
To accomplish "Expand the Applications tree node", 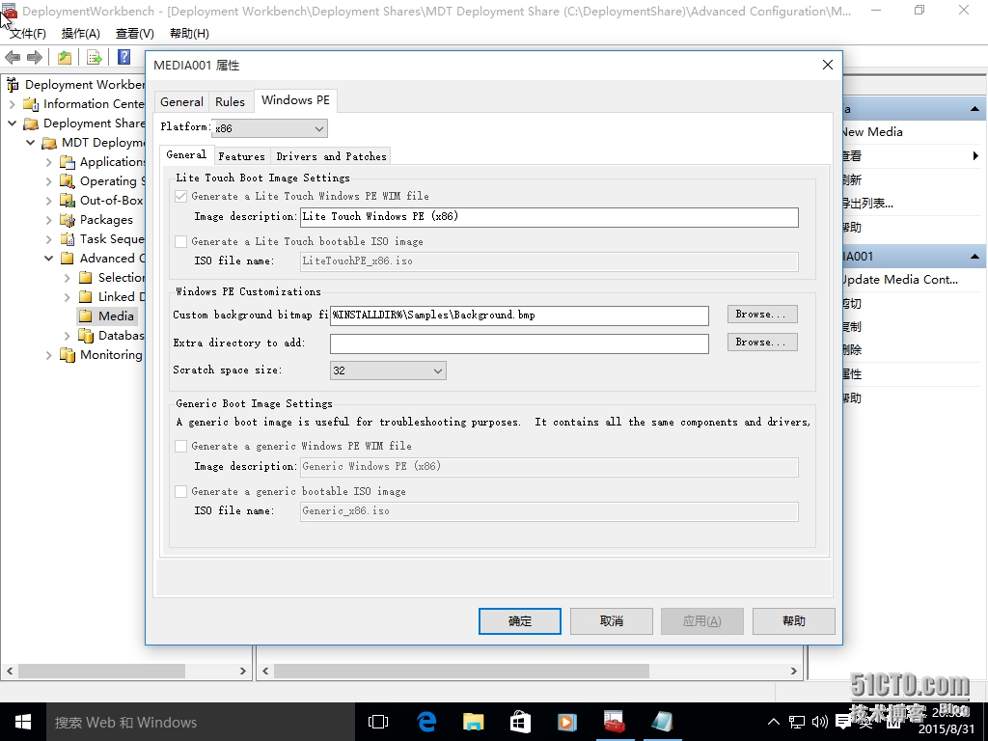I will coord(48,162).
